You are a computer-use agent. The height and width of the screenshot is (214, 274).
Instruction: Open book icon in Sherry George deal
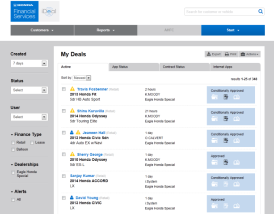click(x=237, y=162)
